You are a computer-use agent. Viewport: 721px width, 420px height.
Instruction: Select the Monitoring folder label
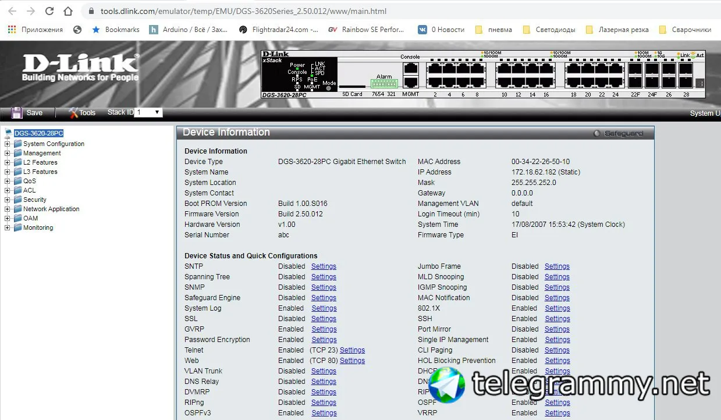pyautogui.click(x=38, y=227)
